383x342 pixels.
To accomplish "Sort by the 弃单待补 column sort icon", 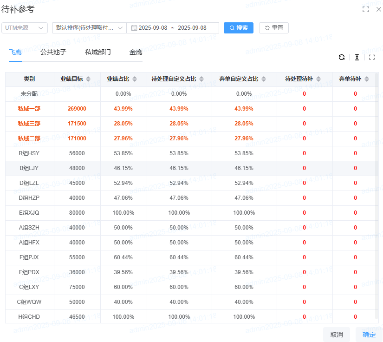I will (366, 79).
